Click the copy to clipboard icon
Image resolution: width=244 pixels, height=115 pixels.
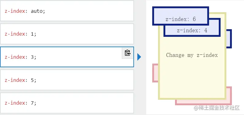[128, 53]
